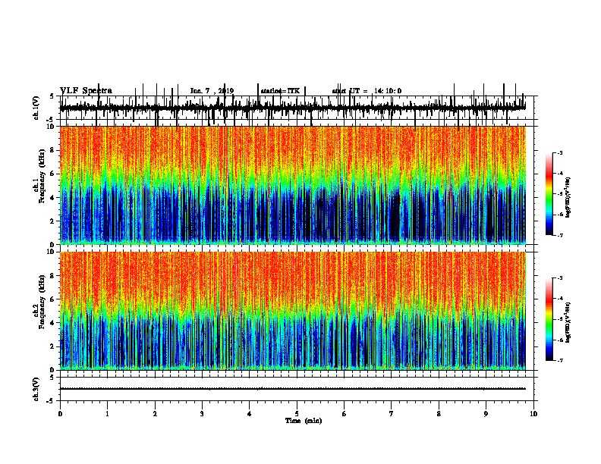Select the ch.2 spectrogram color scale bar

549,319
